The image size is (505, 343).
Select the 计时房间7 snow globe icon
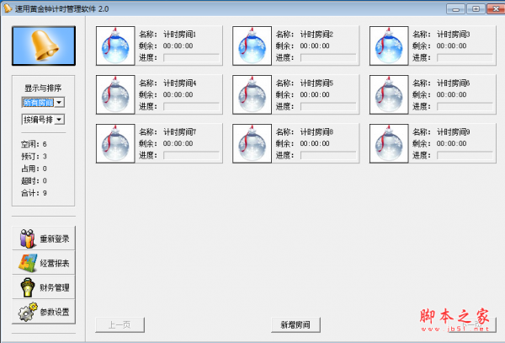pyautogui.click(x=116, y=144)
